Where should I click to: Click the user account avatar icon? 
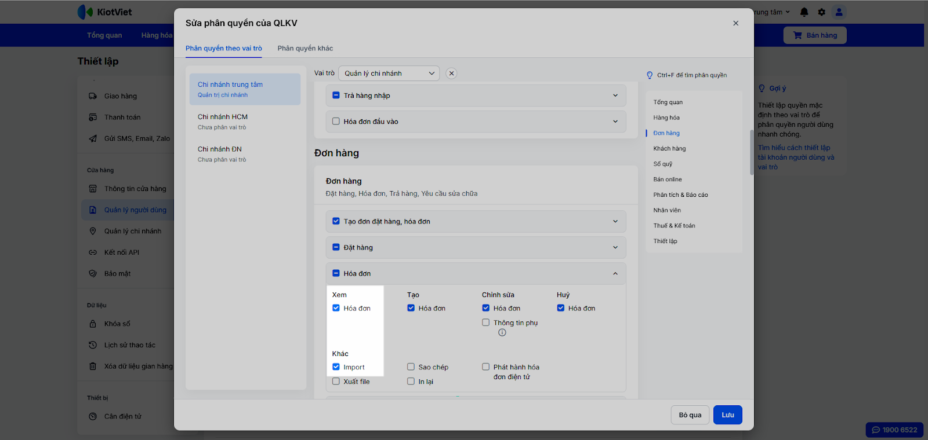point(839,12)
